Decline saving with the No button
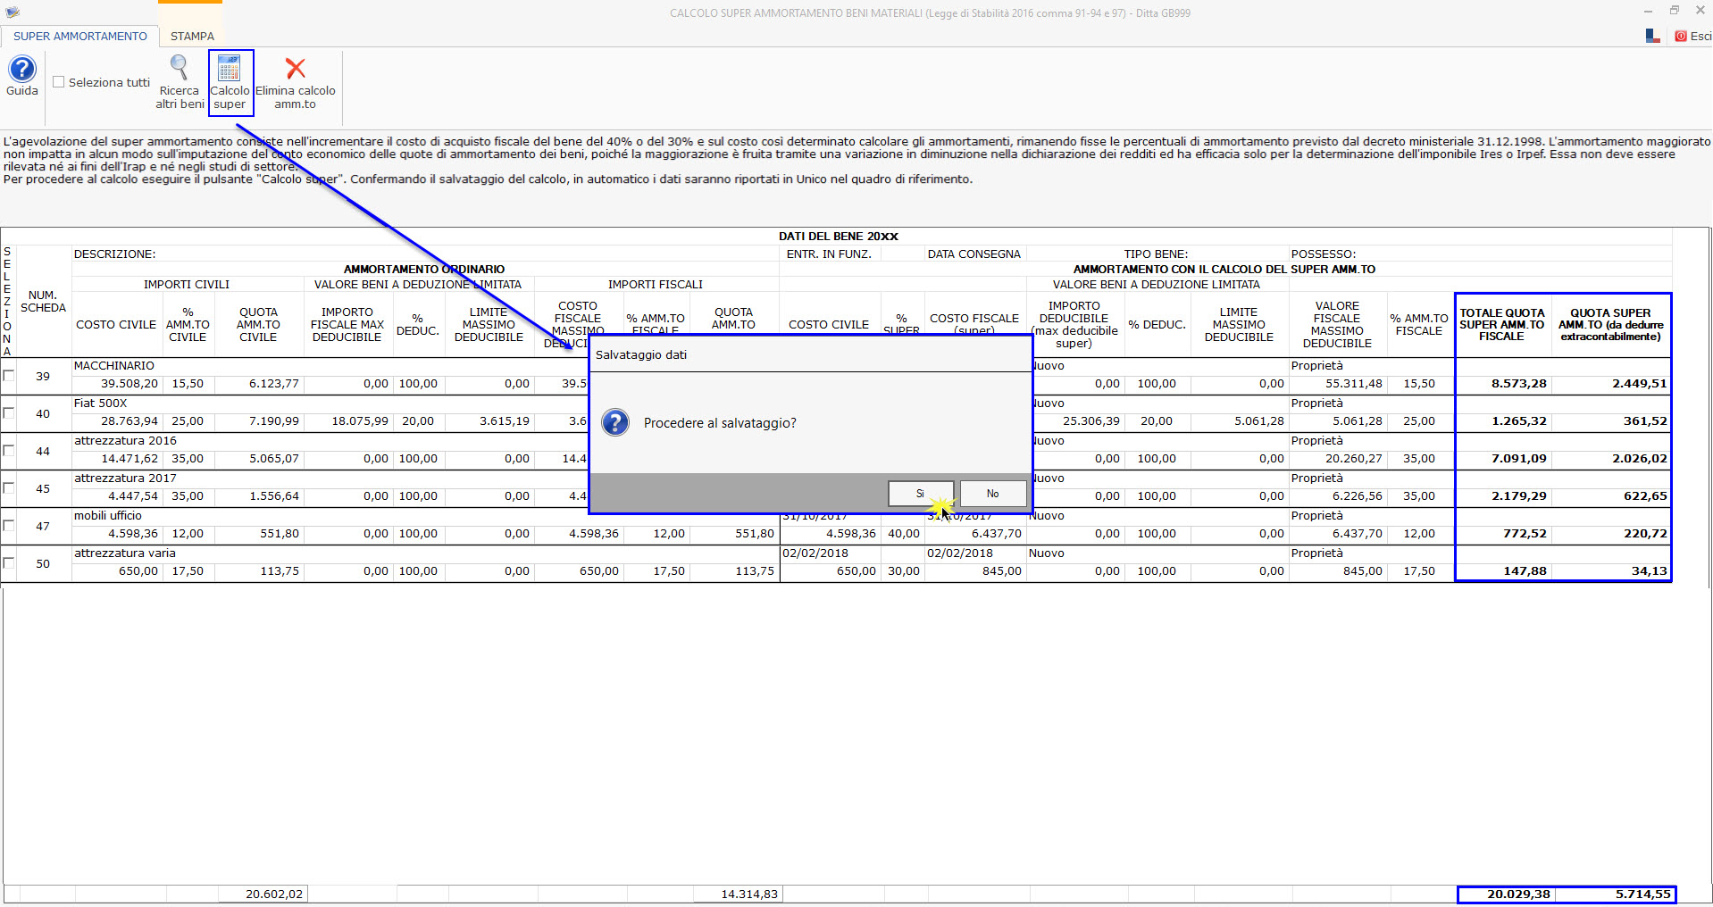Screen dimensions: 1713x907 [993, 494]
